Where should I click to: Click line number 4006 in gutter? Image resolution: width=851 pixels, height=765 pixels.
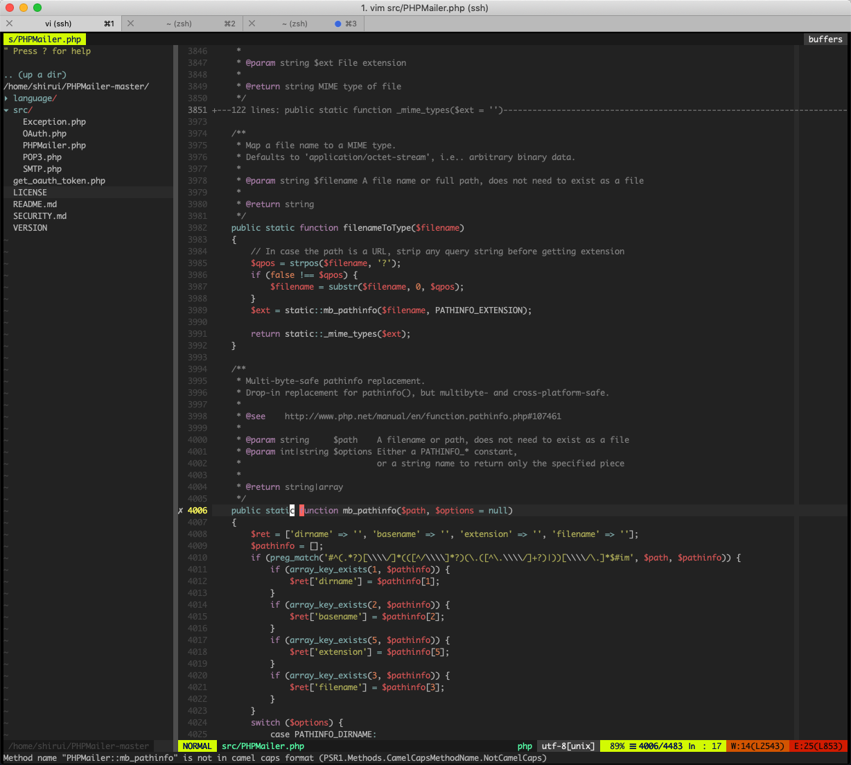click(197, 511)
